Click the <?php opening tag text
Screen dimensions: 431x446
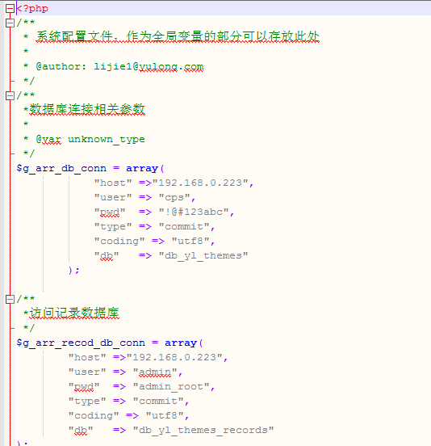coord(32,9)
